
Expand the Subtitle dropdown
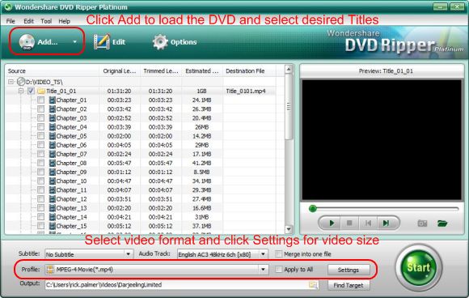128,254
